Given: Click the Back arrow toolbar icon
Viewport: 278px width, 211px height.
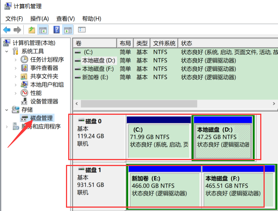Looking at the screenshot, I should (7, 30).
